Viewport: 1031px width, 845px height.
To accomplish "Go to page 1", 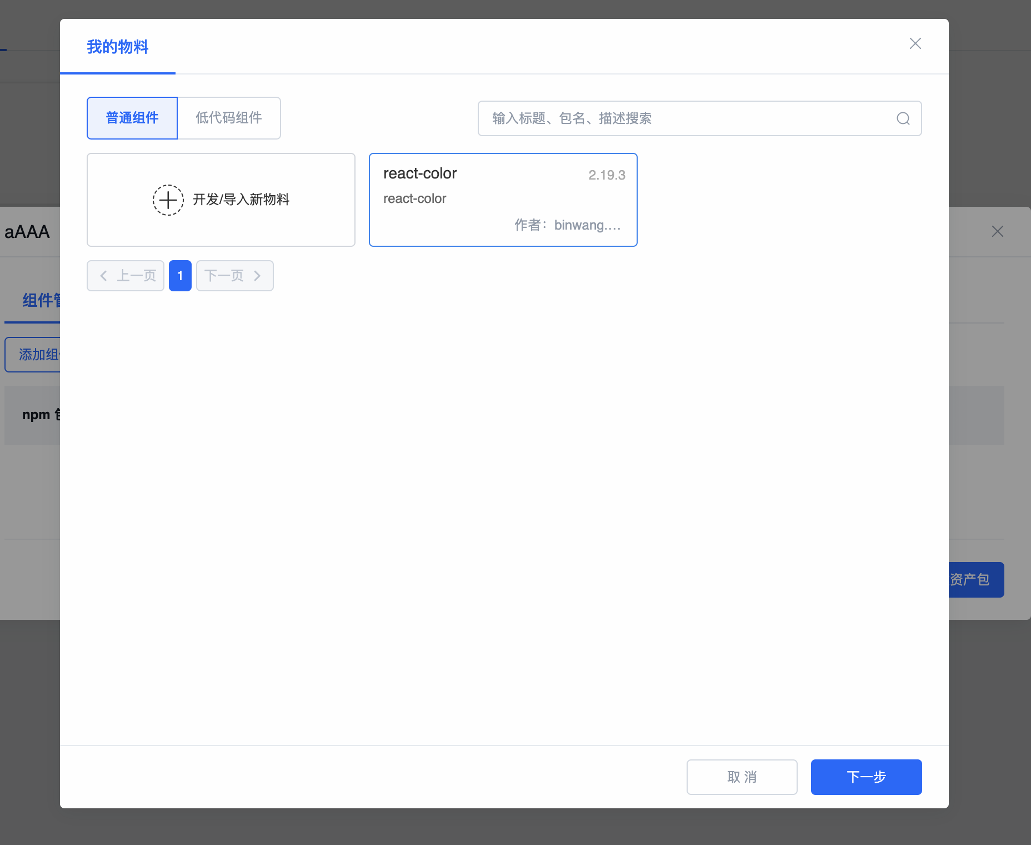I will pos(180,276).
